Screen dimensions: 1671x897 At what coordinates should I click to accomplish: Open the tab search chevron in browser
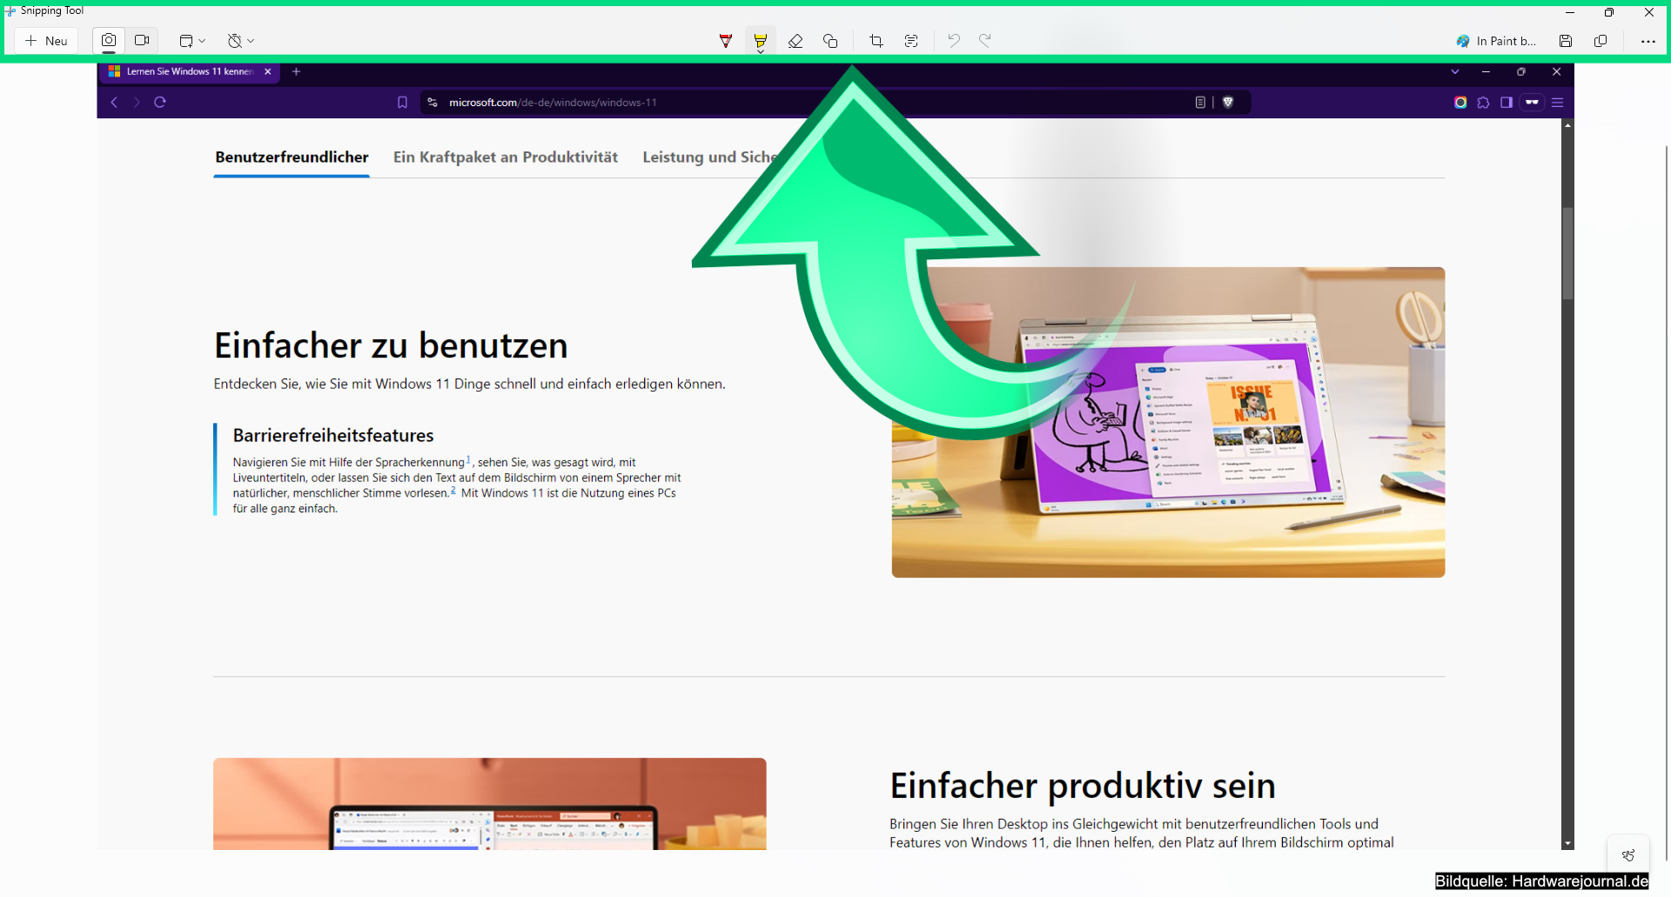[x=1454, y=72]
